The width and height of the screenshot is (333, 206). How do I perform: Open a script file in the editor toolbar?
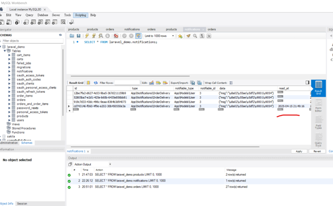point(72,36)
